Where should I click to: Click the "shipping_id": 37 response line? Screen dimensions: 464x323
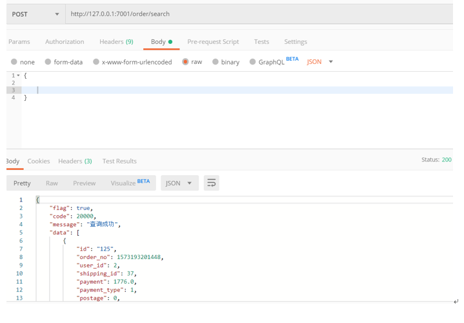pos(106,273)
